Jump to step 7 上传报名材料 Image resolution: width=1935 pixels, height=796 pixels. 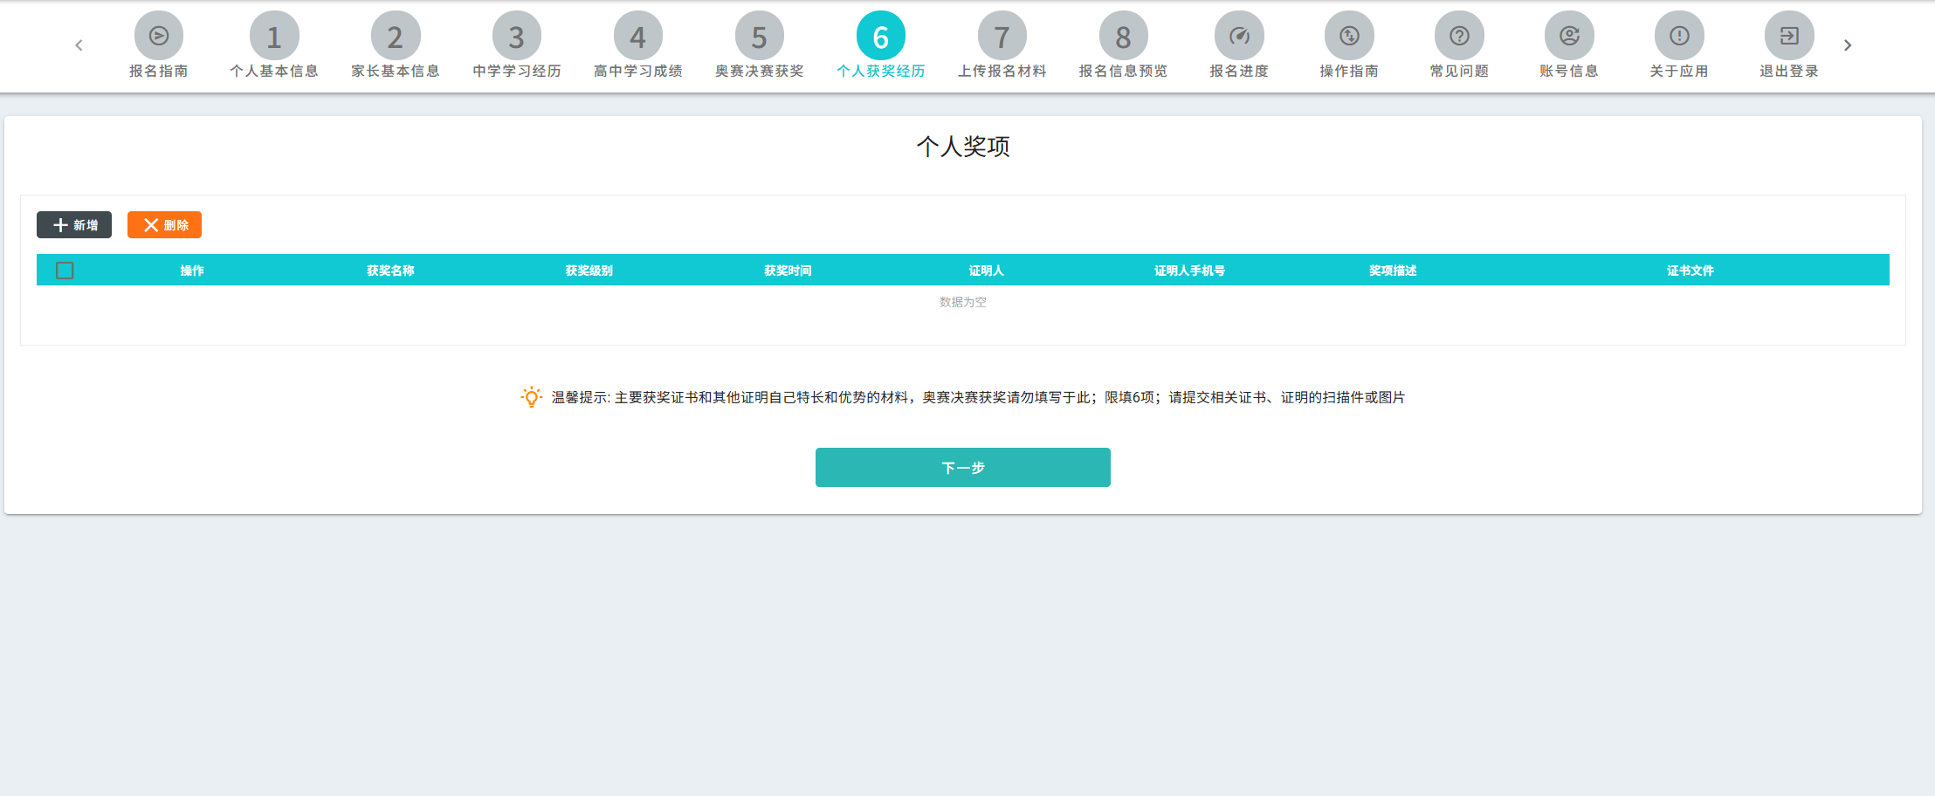click(x=1002, y=36)
